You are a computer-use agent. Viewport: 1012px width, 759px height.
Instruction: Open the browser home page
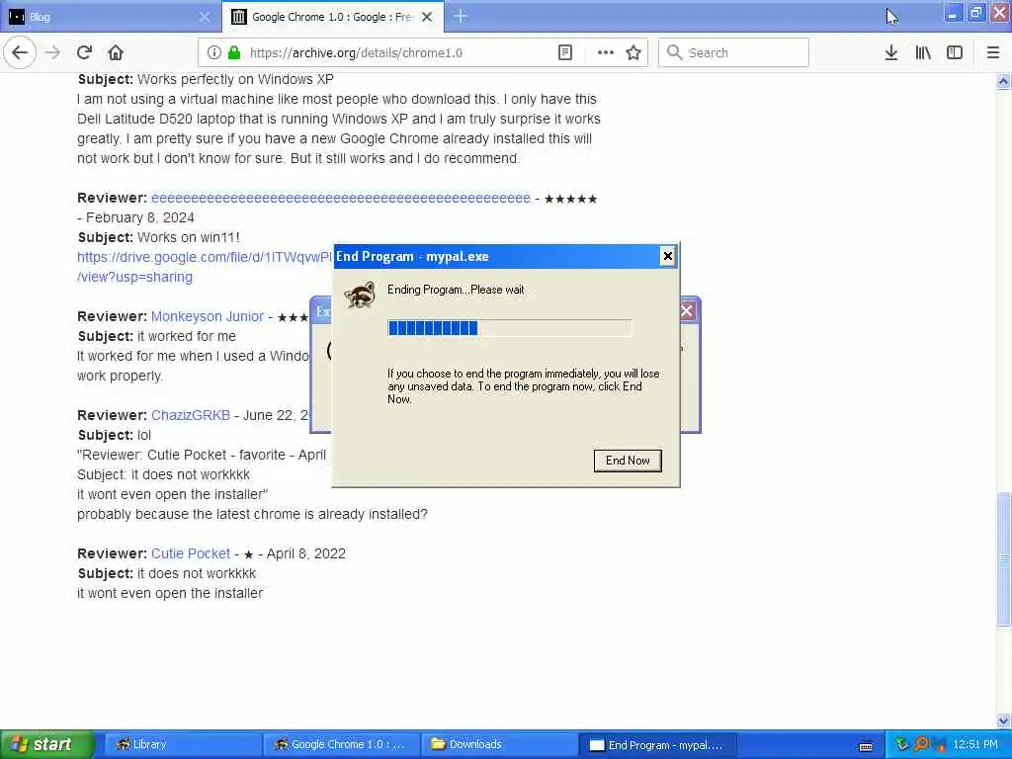(116, 52)
